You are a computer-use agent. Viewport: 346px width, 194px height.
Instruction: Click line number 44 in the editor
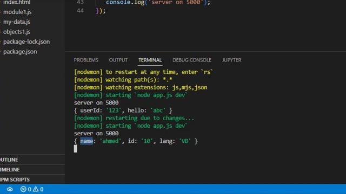(x=80, y=11)
